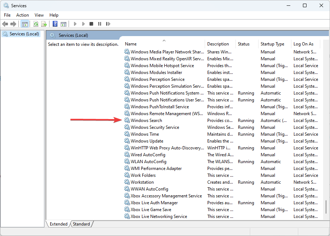
Task: Click gear icon beside WMI Performance Adapter
Action: (127, 168)
